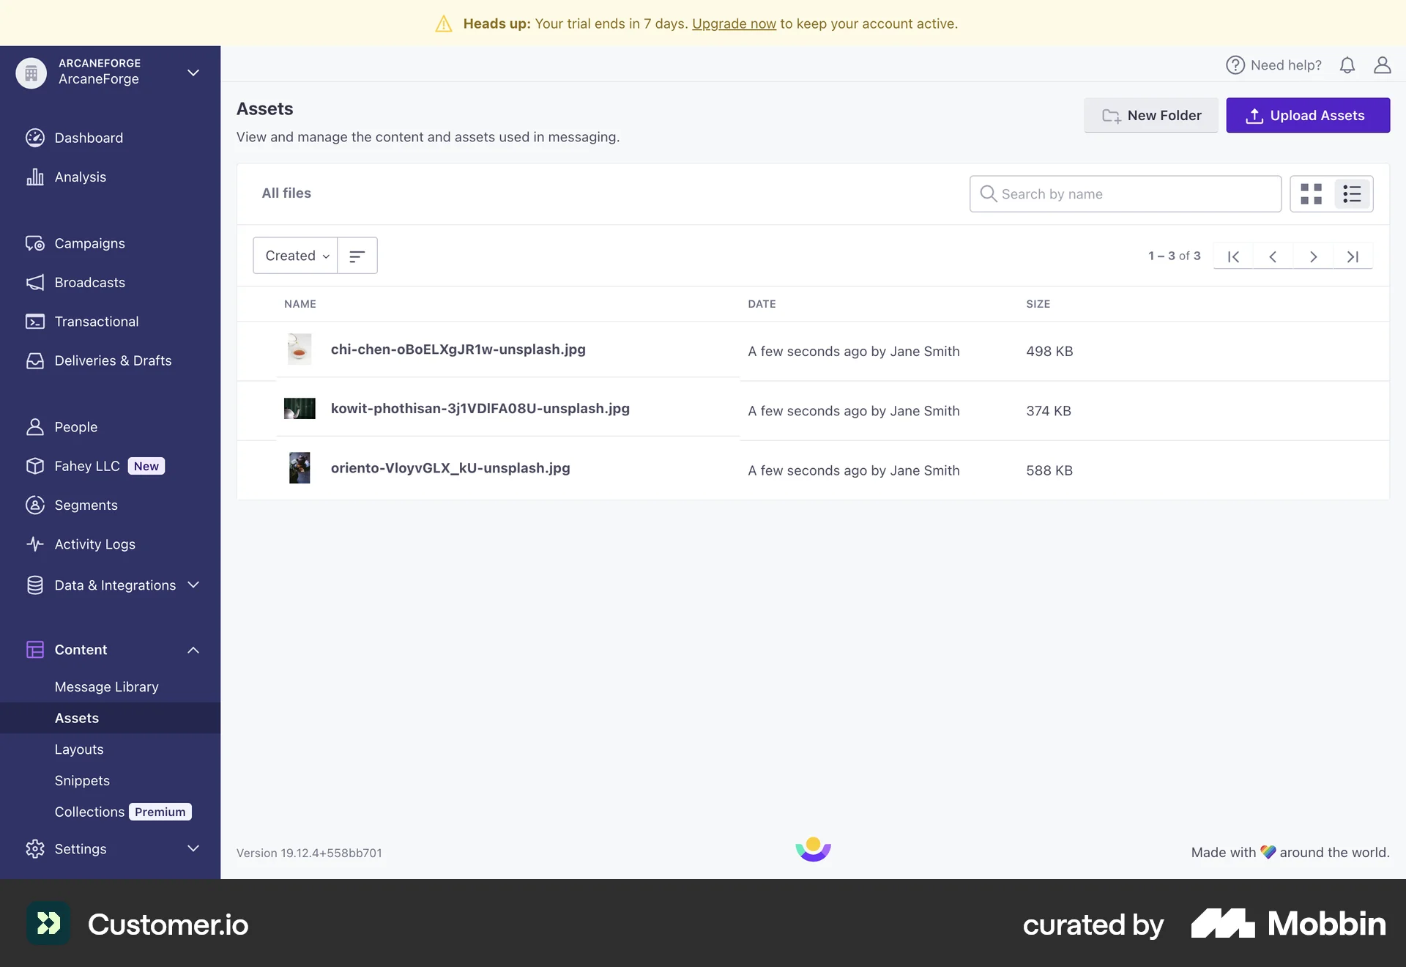View Activity Logs
Image resolution: width=1406 pixels, height=967 pixels.
click(94, 544)
